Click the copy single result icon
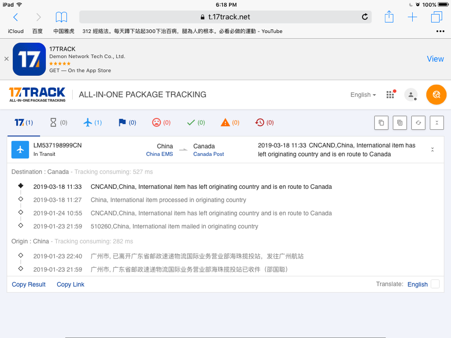Image resolution: width=451 pixels, height=338 pixels. tap(381, 123)
